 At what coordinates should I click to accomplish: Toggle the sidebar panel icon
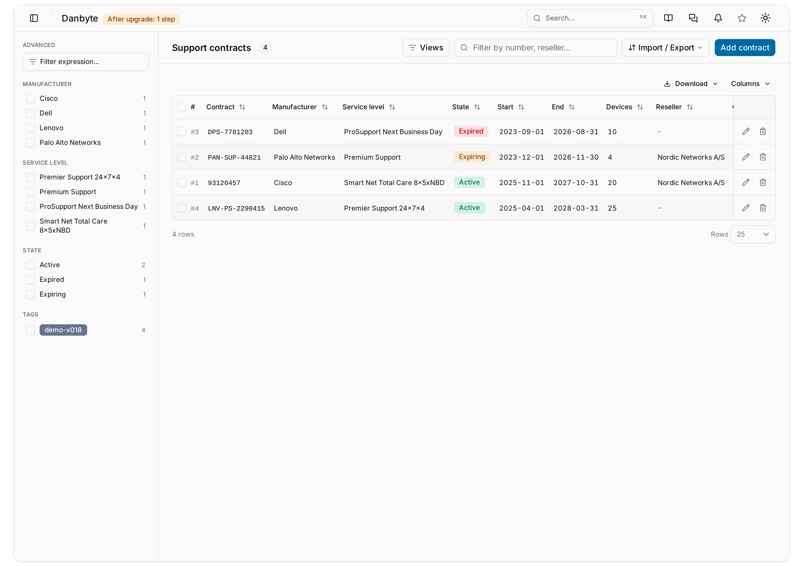(34, 18)
